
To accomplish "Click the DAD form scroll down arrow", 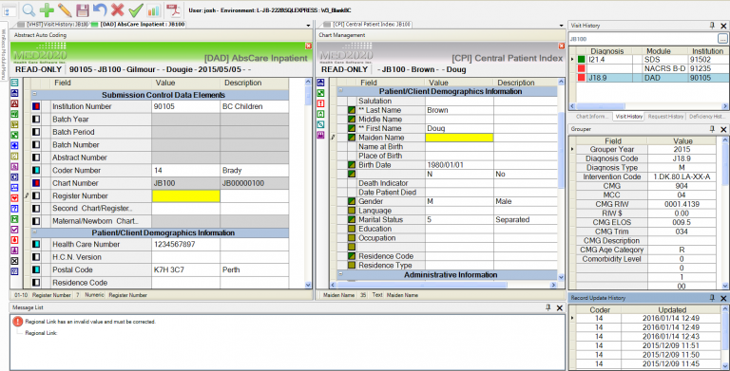I will pyautogui.click(x=308, y=285).
